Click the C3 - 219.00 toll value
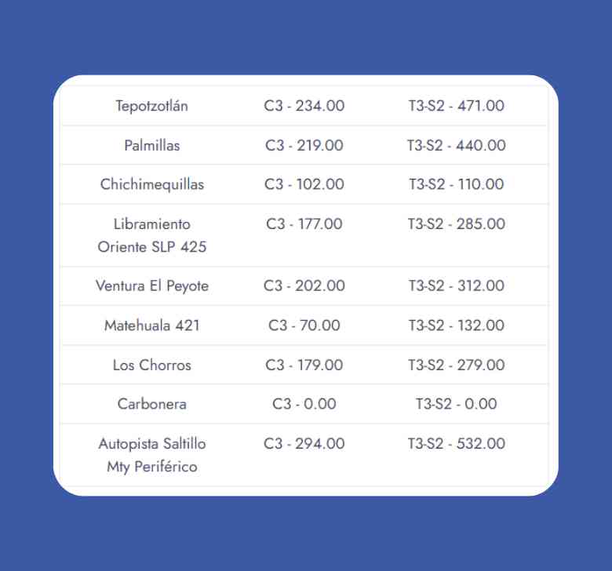This screenshot has height=571, width=612. coord(304,145)
